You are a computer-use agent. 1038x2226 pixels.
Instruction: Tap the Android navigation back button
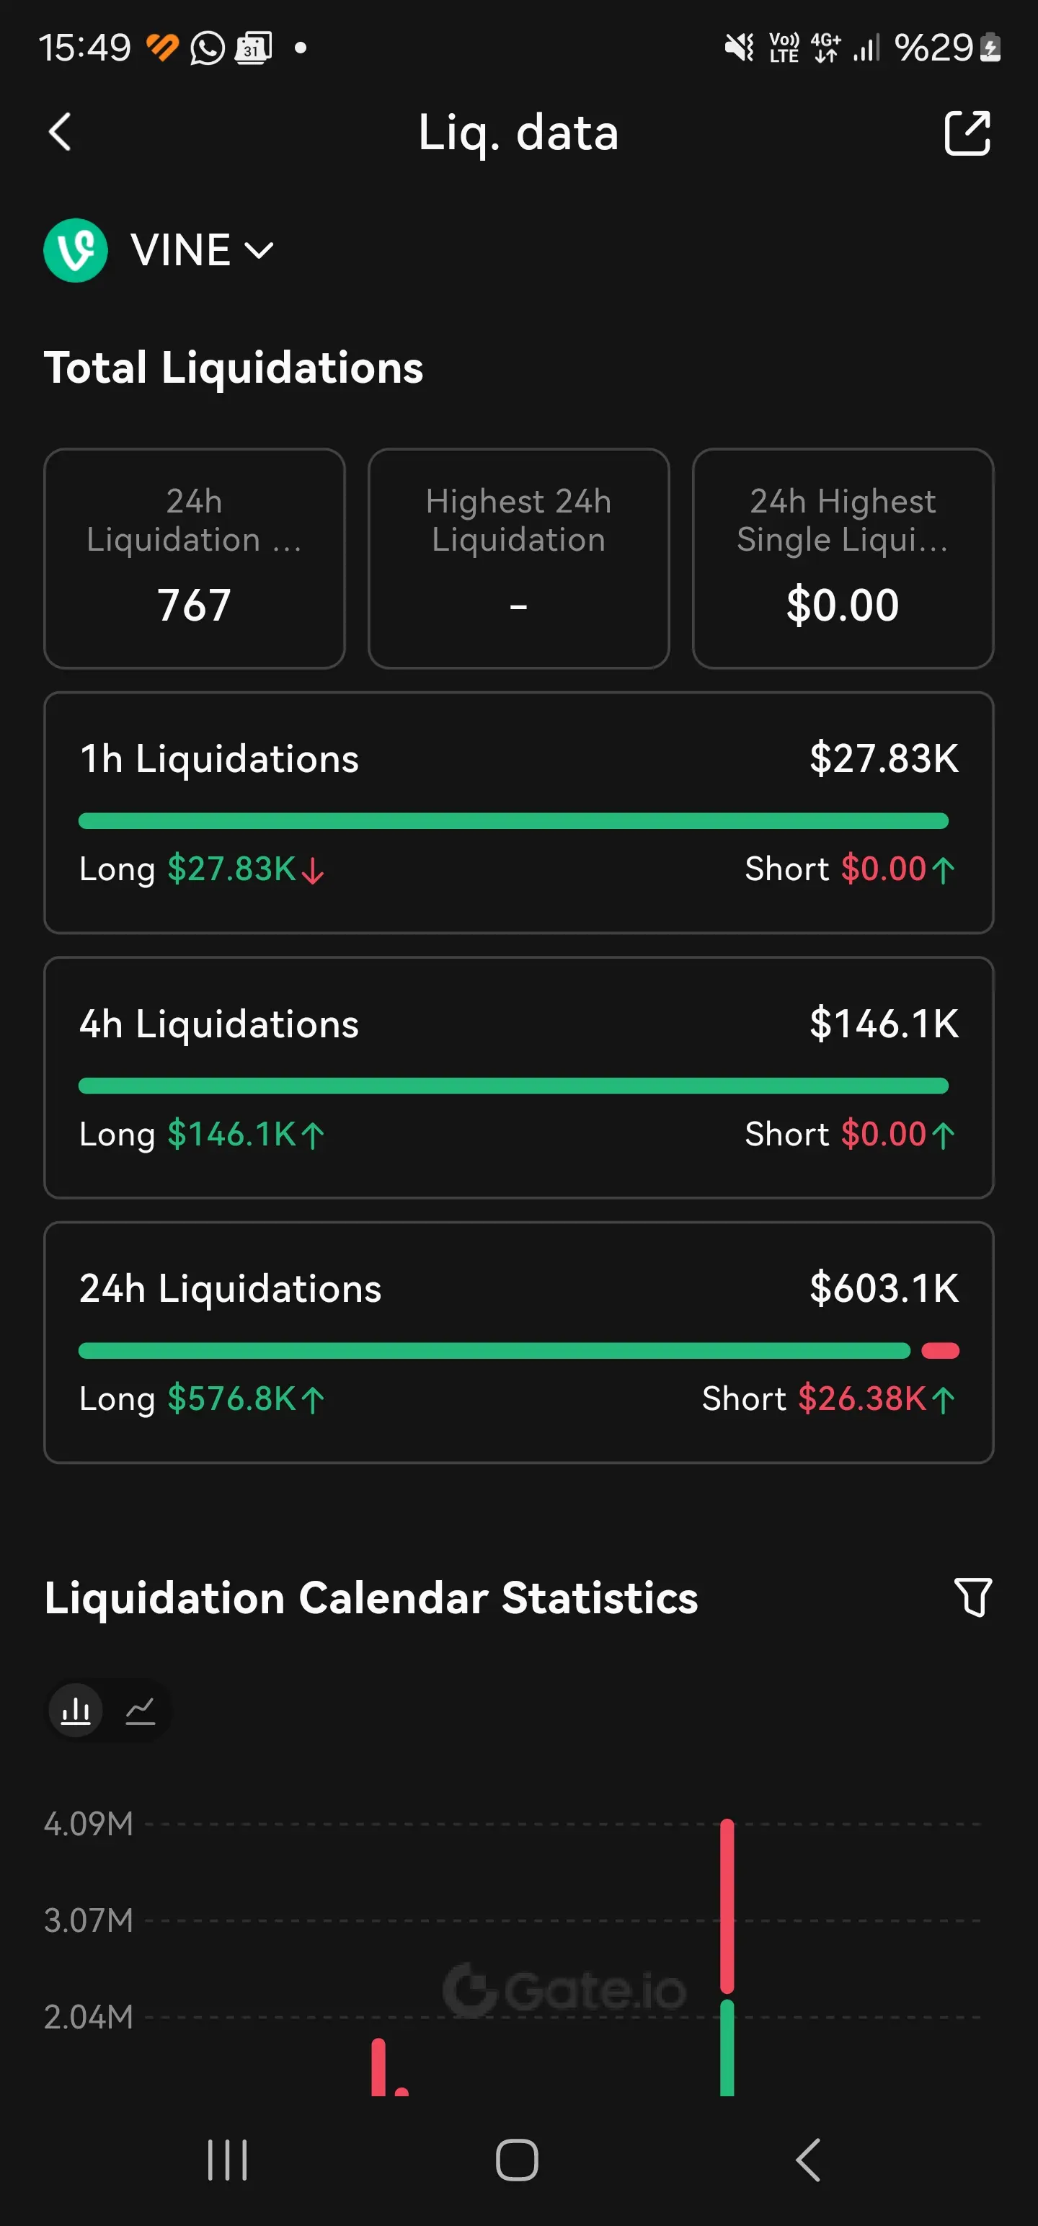click(807, 2160)
